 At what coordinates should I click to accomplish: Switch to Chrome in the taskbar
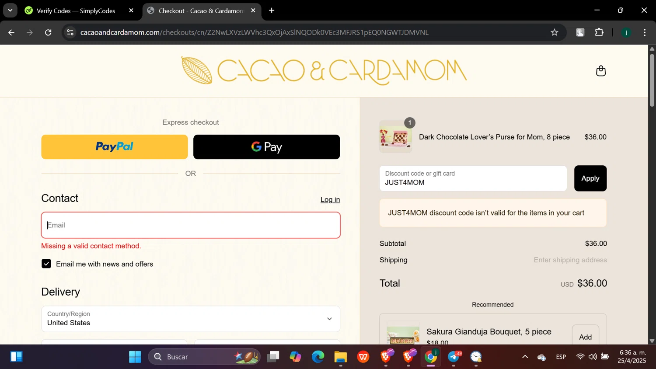(x=431, y=357)
